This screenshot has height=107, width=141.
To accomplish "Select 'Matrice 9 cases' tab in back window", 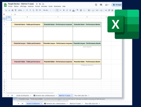I will pos(75,104).
